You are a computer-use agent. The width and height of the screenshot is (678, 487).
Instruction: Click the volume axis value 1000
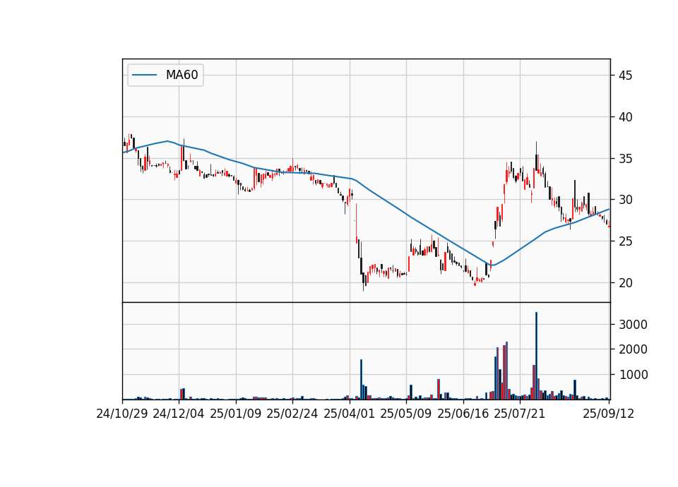point(633,375)
